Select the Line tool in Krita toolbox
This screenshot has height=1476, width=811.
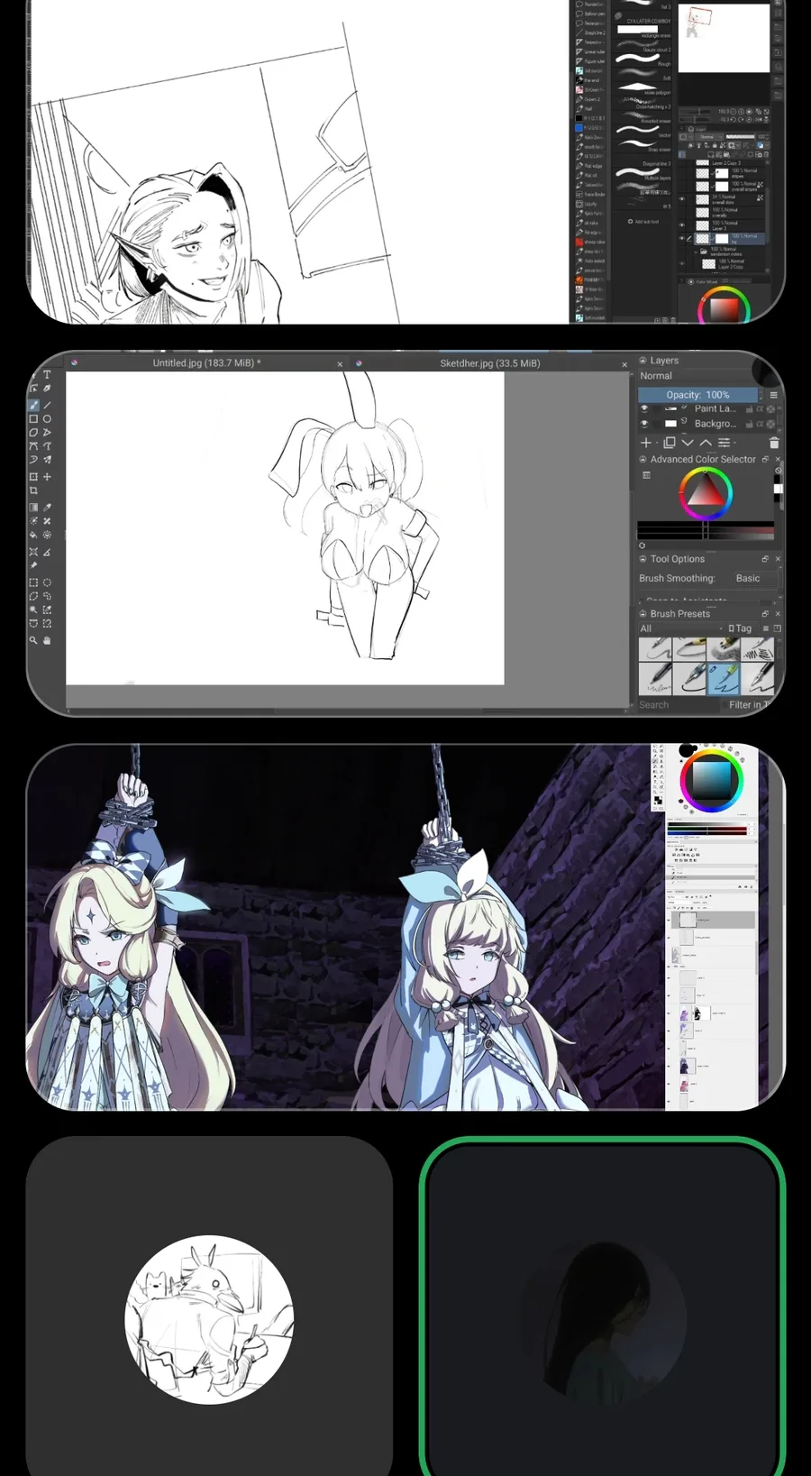tap(47, 406)
